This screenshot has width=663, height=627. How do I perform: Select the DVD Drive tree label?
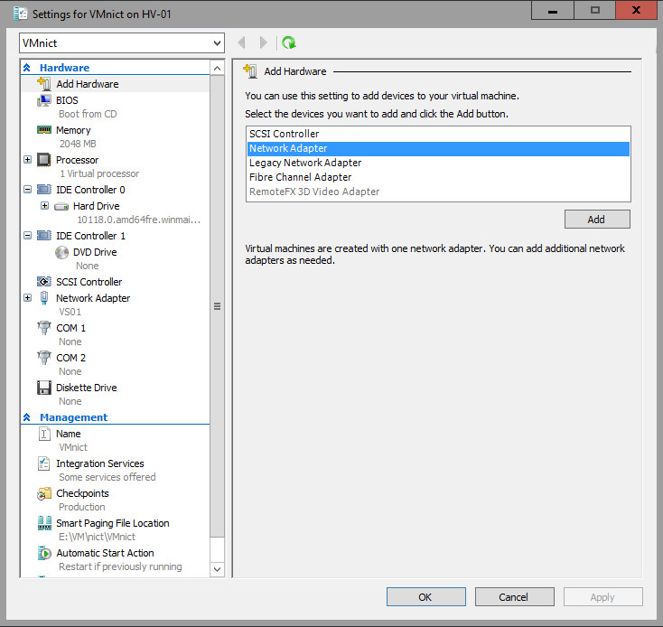[95, 252]
